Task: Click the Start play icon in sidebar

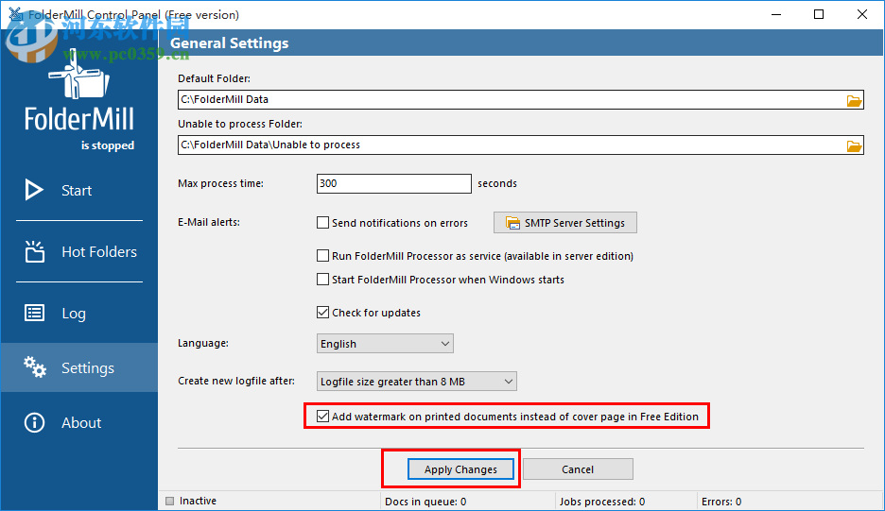Action: coord(35,190)
